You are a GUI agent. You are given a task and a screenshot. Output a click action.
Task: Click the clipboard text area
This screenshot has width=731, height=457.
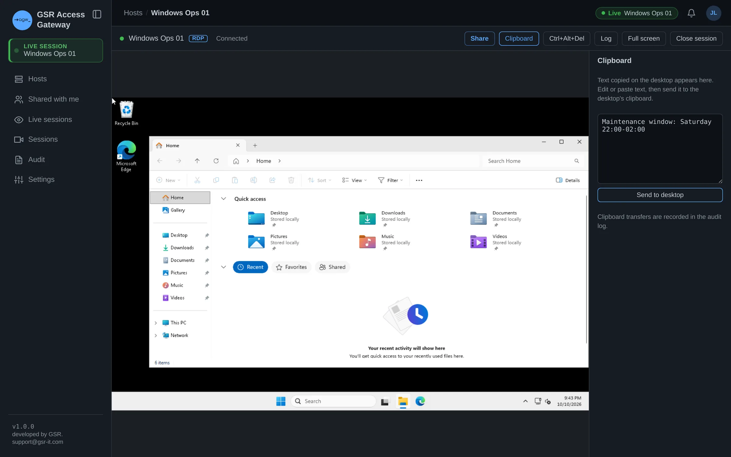click(660, 149)
